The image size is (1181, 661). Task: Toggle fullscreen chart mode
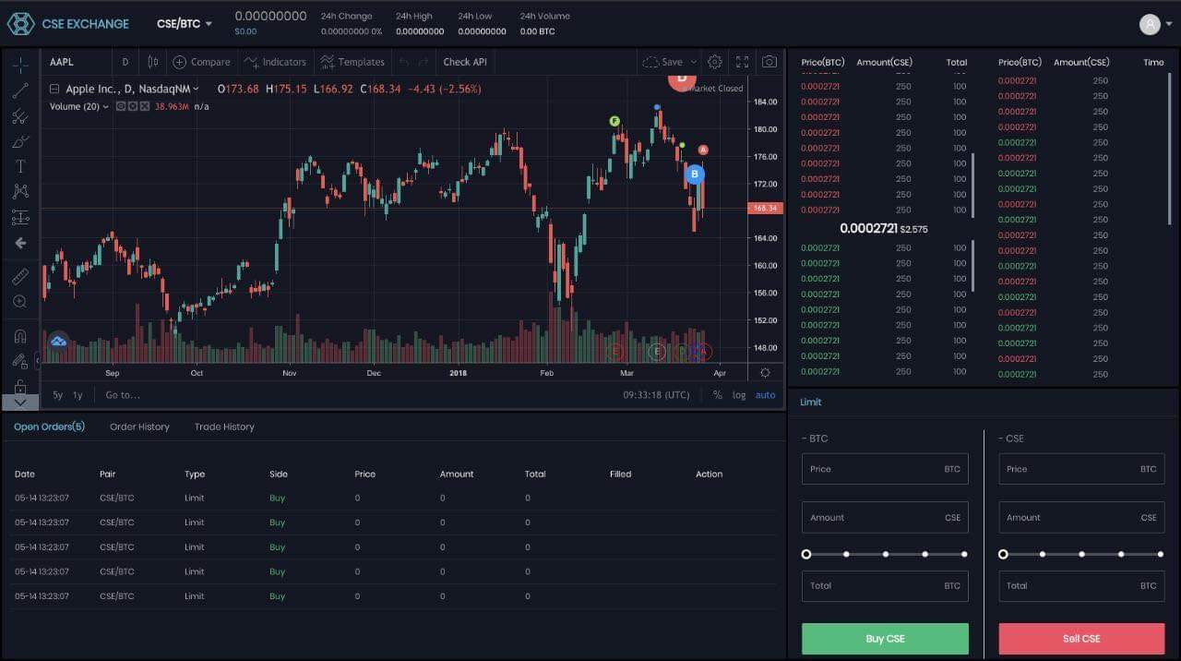point(742,62)
